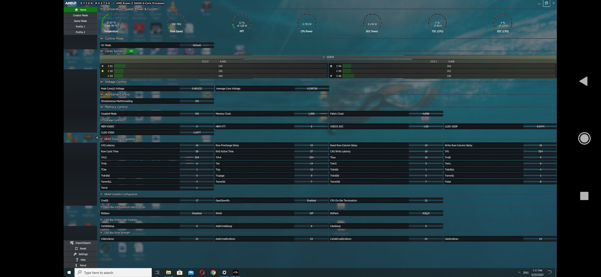Tap the Android recents square button

click(584, 196)
